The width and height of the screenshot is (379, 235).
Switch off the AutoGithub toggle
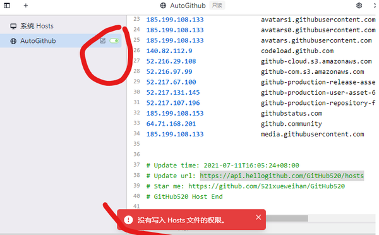pos(114,40)
